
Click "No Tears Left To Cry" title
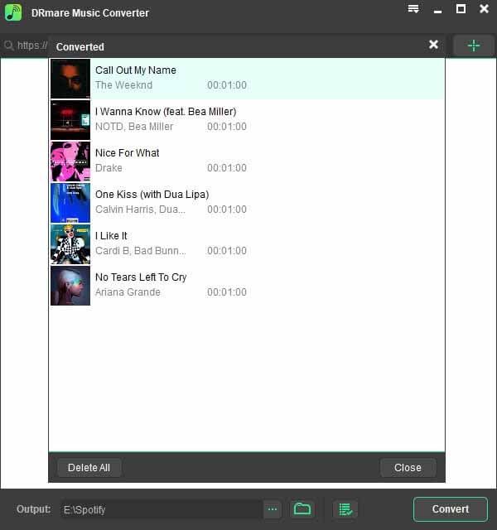pyautogui.click(x=141, y=277)
